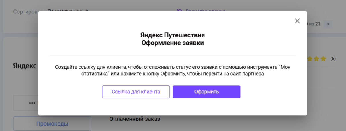Click the Оплаченный заказ text

(135, 119)
